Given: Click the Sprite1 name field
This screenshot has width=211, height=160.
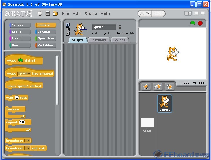Looking at the screenshot, I should (x=104, y=27).
